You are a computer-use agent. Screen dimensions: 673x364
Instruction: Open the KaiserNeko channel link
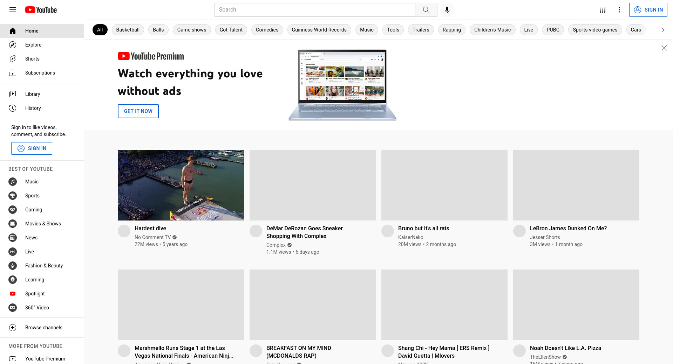(410, 237)
